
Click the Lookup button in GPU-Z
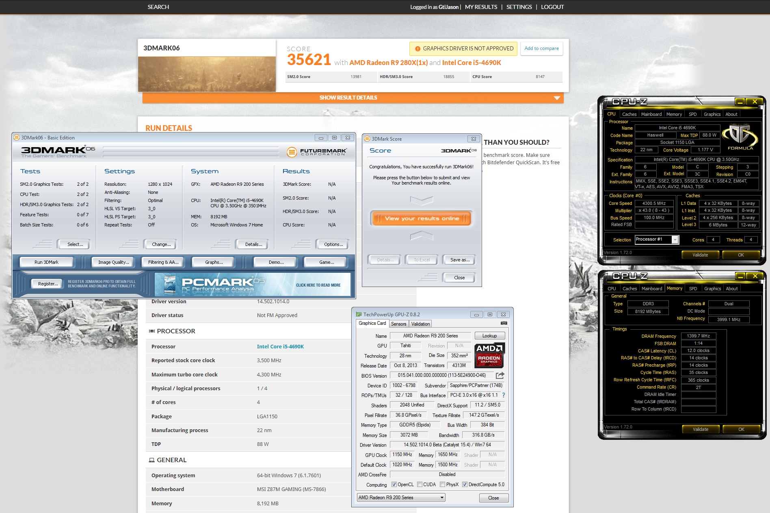pos(489,336)
